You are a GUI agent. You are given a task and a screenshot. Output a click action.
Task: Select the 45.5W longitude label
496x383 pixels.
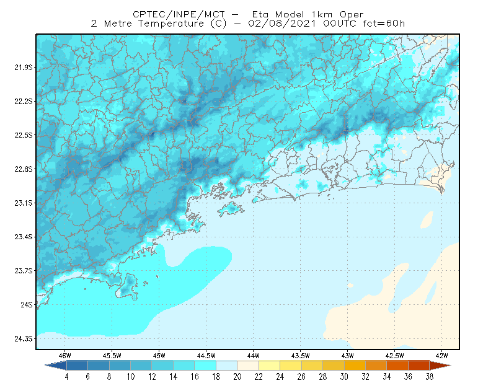click(x=112, y=356)
